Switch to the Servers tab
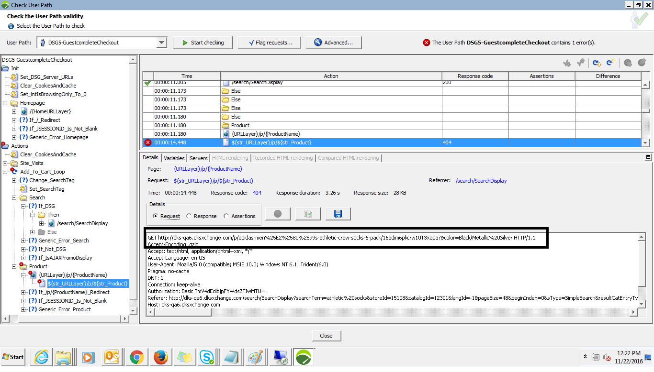The width and height of the screenshot is (654, 372). point(198,158)
